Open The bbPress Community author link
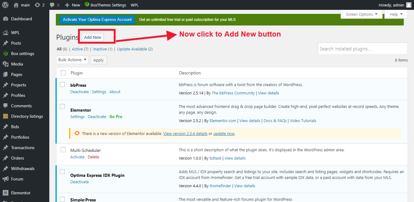Viewport: 414px width, 202px height. pos(233,93)
